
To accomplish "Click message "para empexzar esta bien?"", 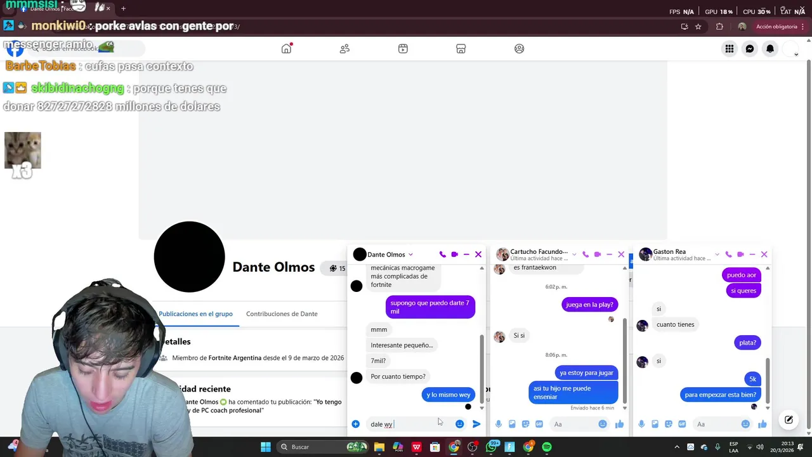I will click(x=721, y=395).
